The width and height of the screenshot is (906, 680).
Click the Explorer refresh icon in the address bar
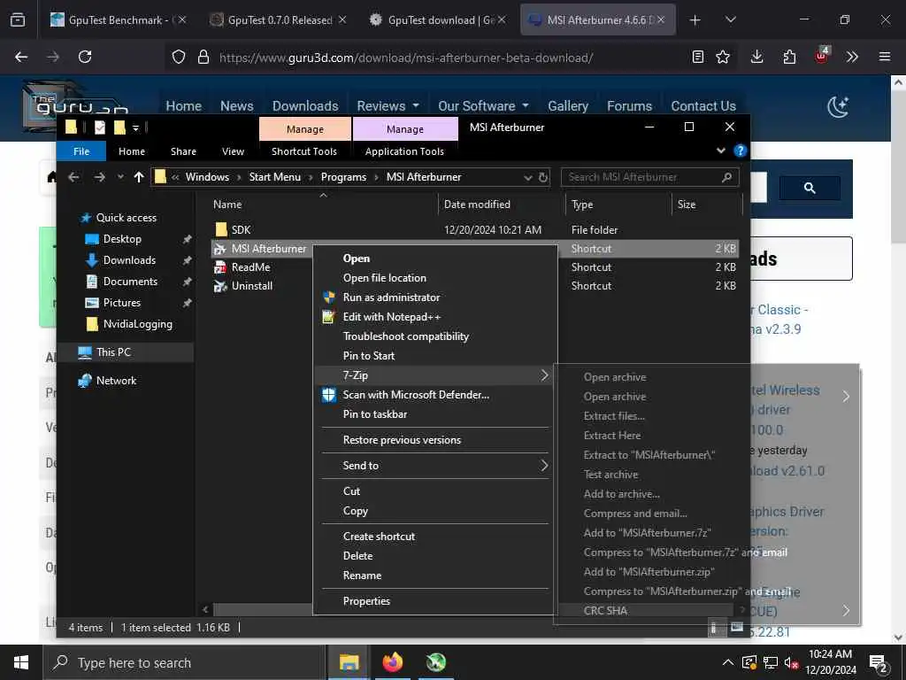543,177
